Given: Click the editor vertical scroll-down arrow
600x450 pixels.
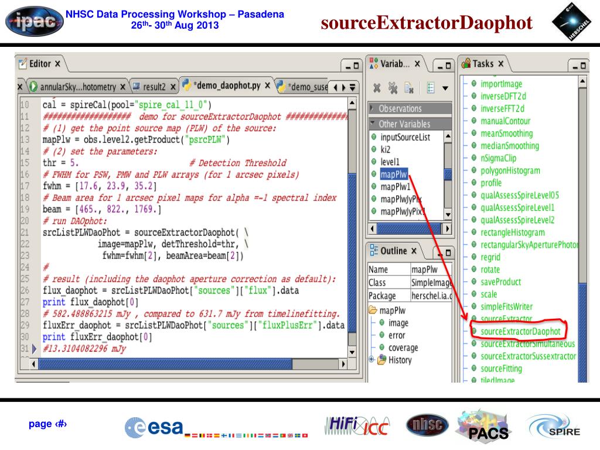Looking at the screenshot, I should (x=352, y=352).
